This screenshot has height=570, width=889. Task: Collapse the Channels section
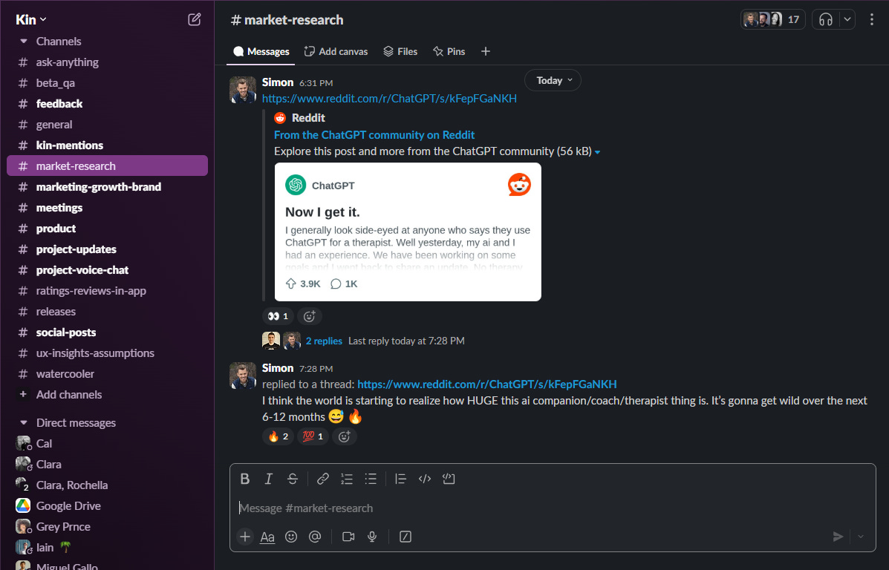click(x=23, y=42)
